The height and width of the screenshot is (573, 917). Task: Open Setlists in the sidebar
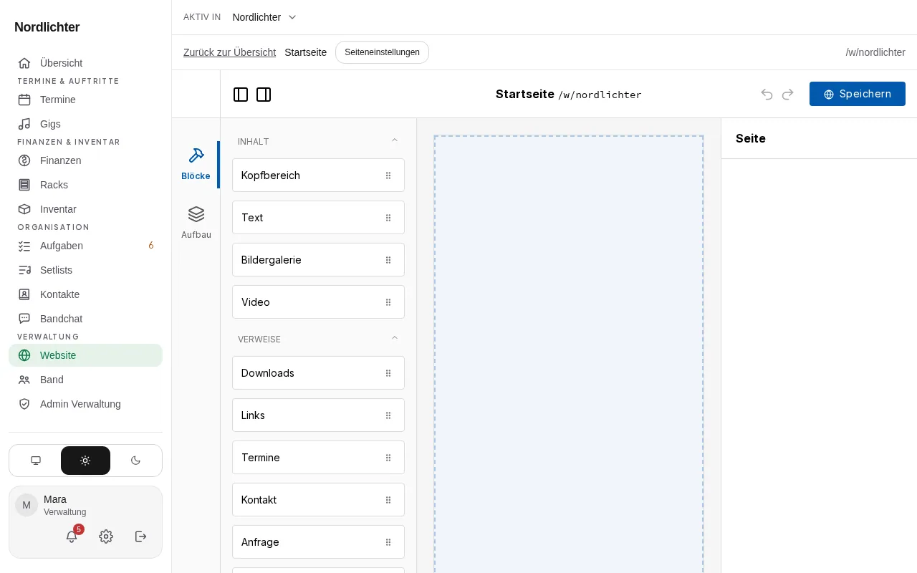pyautogui.click(x=85, y=270)
